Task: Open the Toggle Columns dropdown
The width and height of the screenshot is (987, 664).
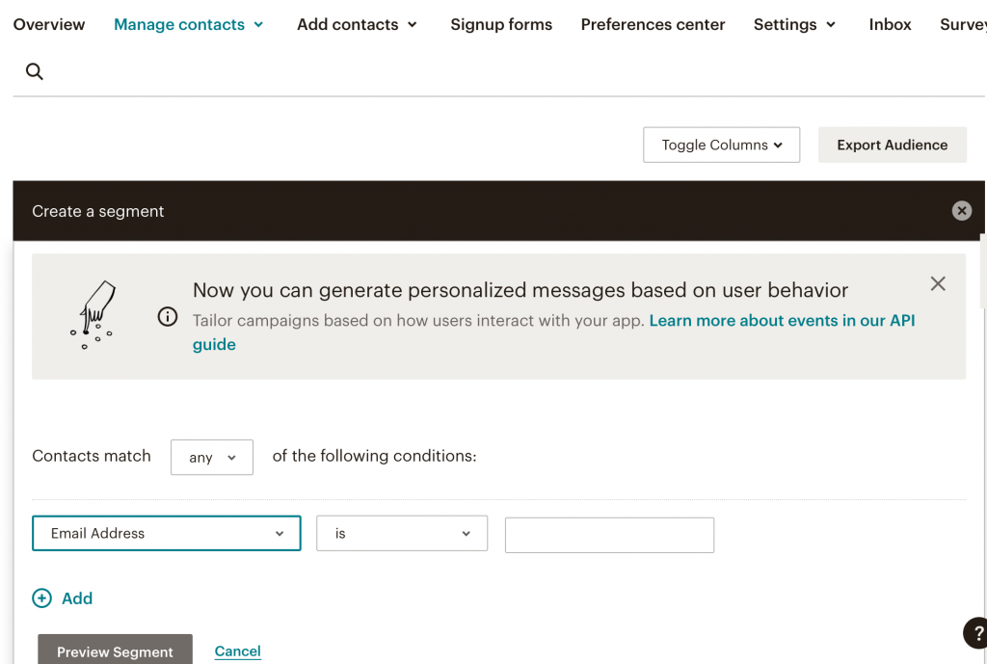Action: click(x=721, y=145)
